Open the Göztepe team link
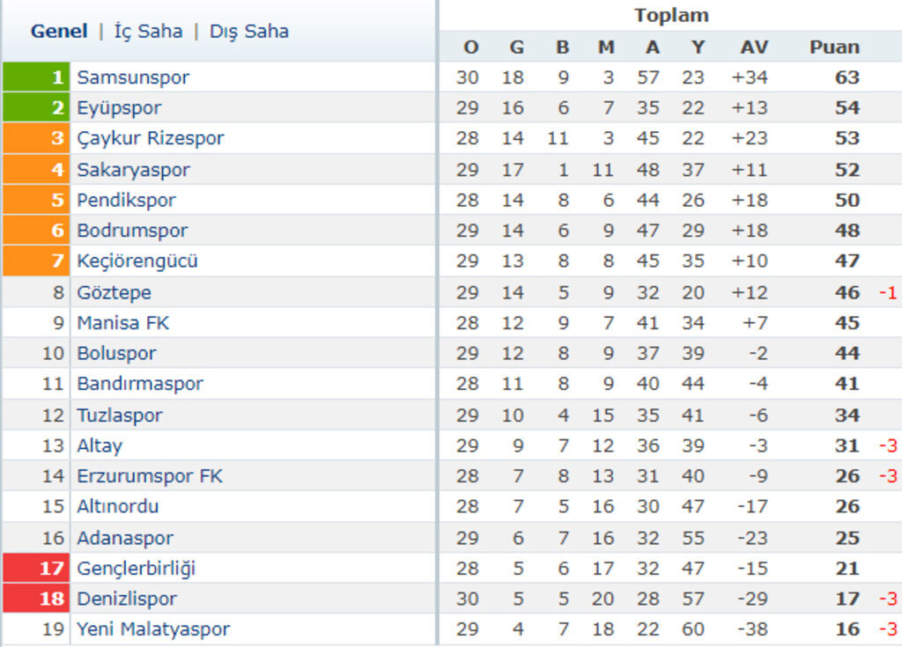This screenshot has height=647, width=902. coord(114,292)
